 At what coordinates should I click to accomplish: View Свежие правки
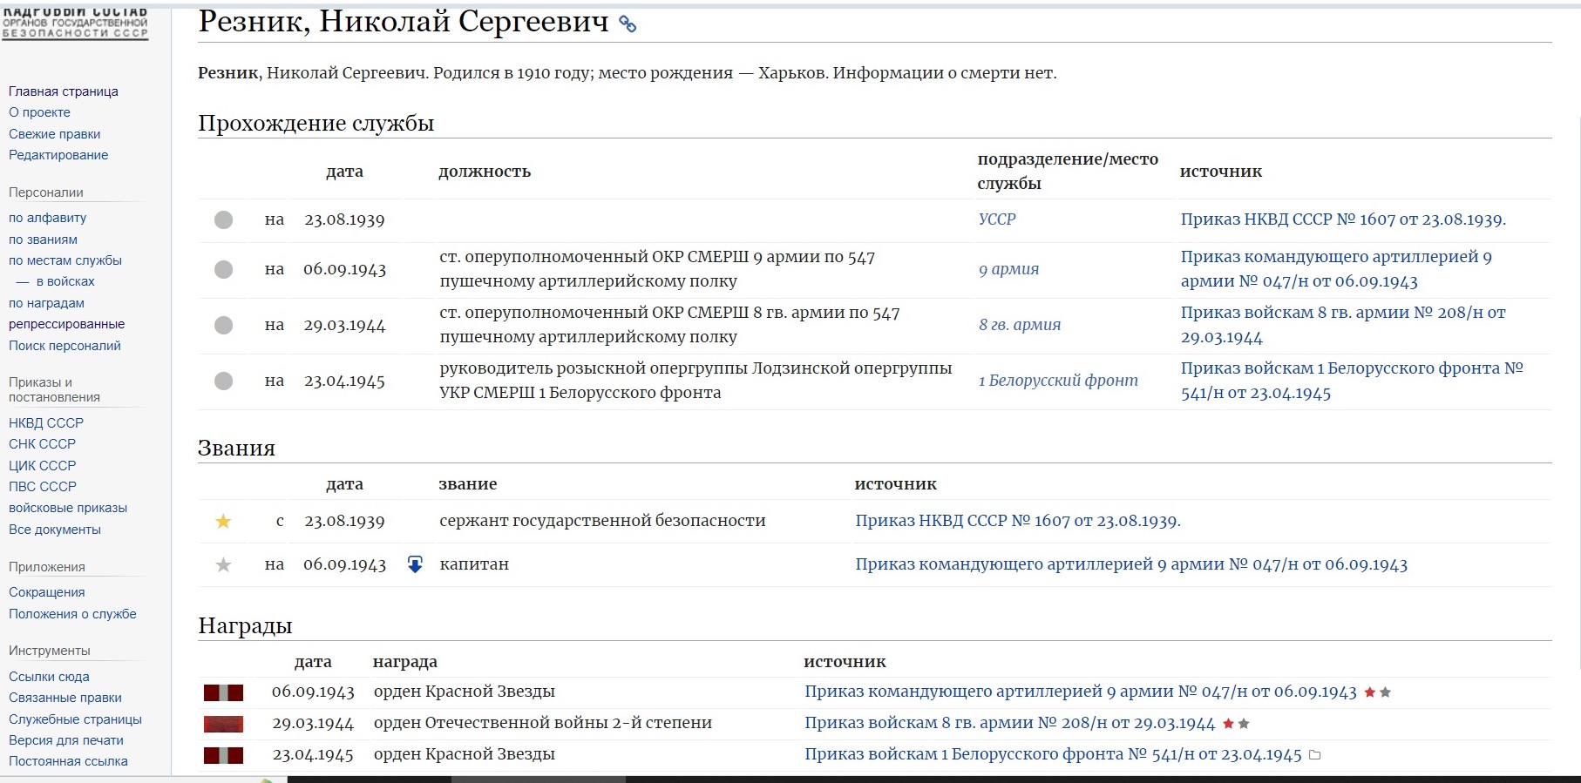point(54,134)
